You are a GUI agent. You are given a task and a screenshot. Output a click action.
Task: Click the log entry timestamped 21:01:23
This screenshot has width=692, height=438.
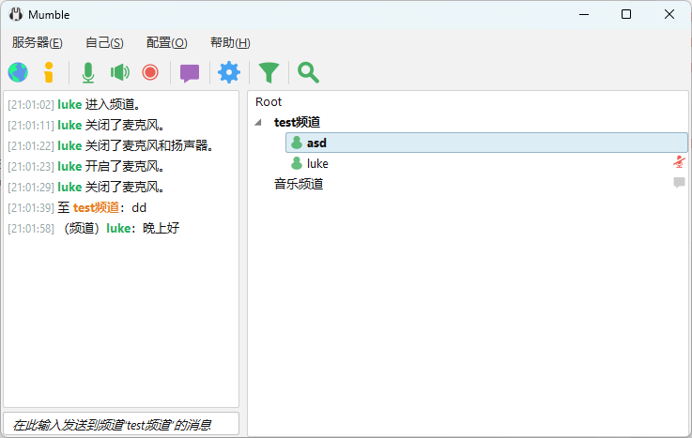[86, 167]
